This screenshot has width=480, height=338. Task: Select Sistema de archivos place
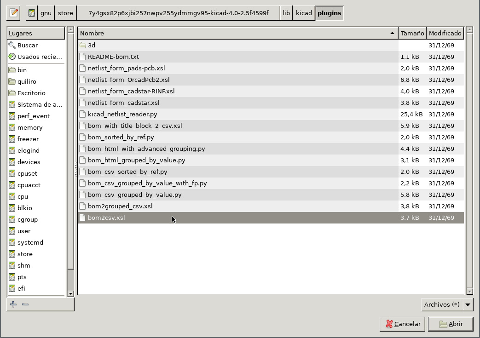pyautogui.click(x=36, y=104)
